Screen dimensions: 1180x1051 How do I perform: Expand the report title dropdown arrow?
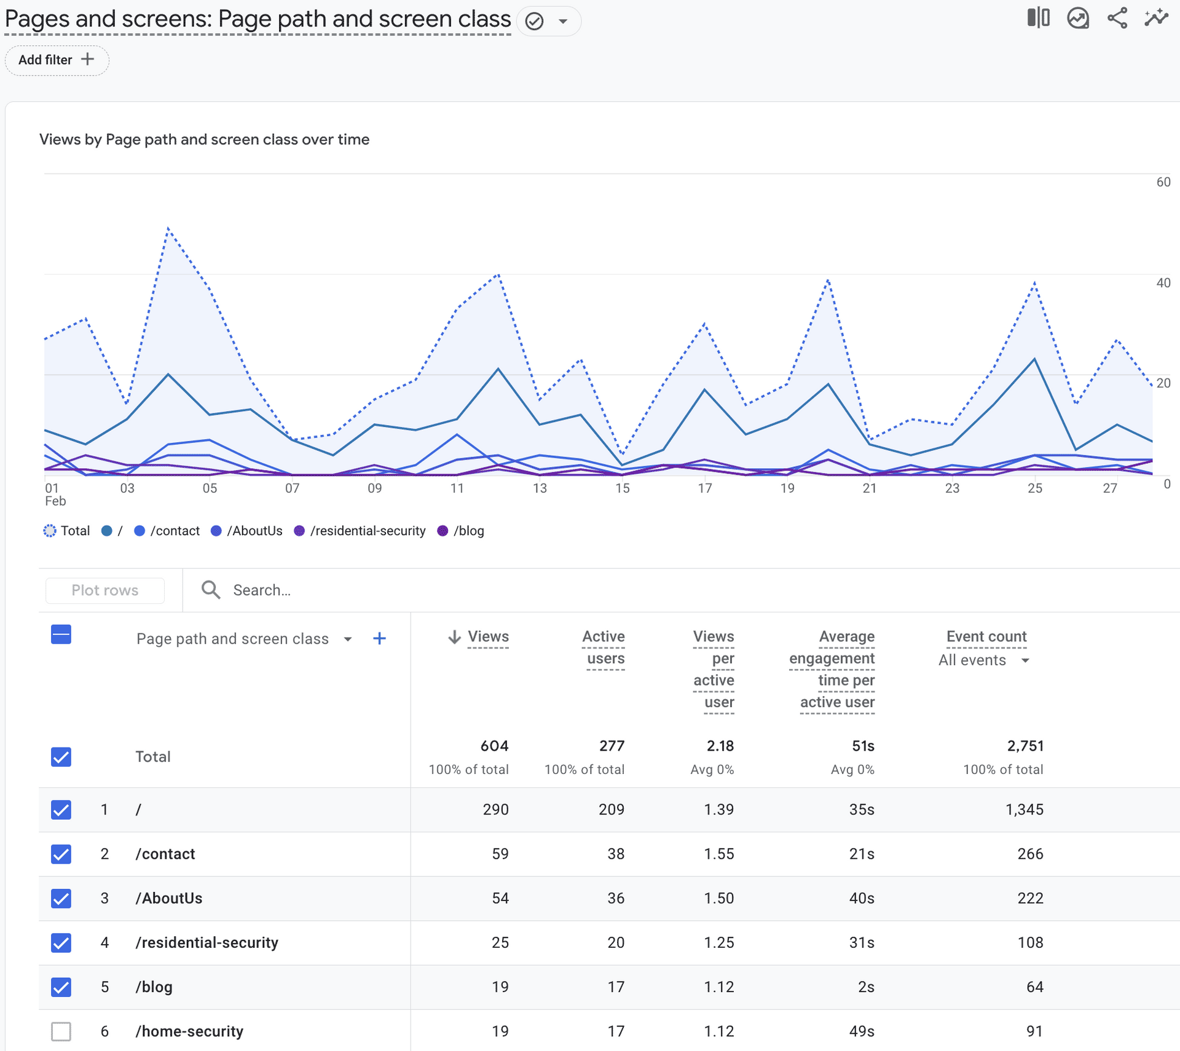[x=562, y=21]
